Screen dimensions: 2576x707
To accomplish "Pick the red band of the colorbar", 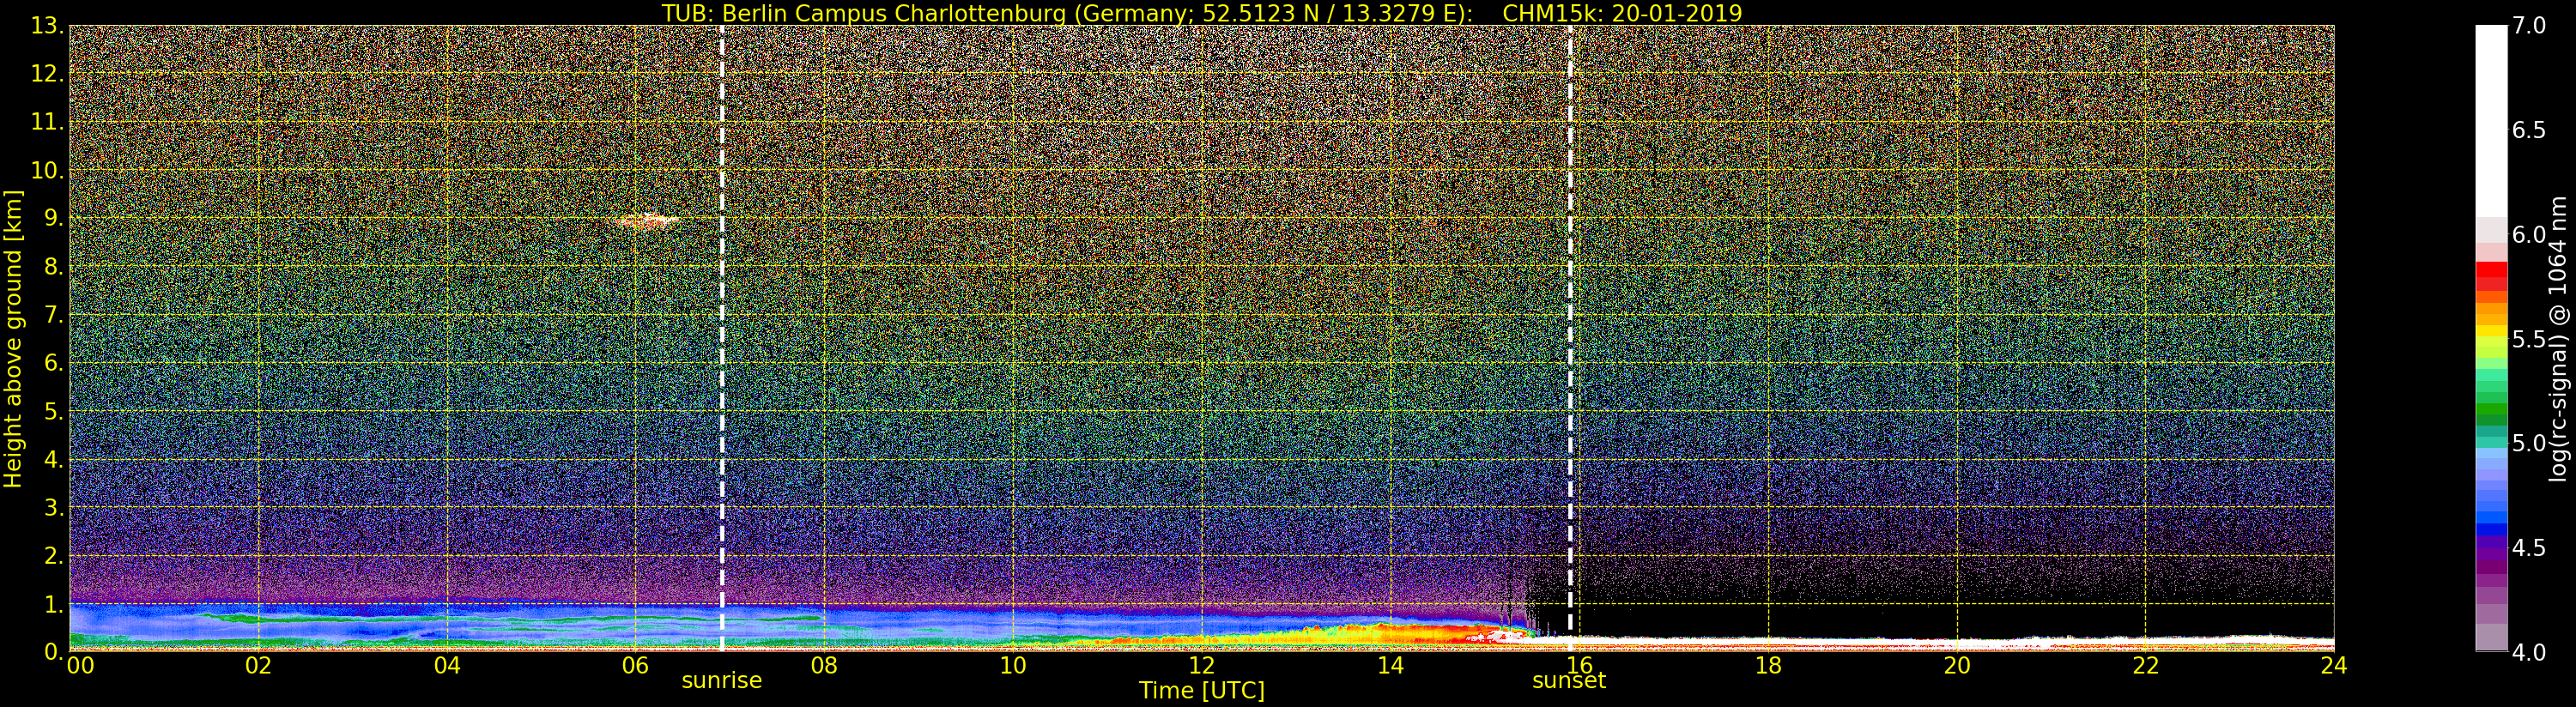I will click(x=2491, y=276).
